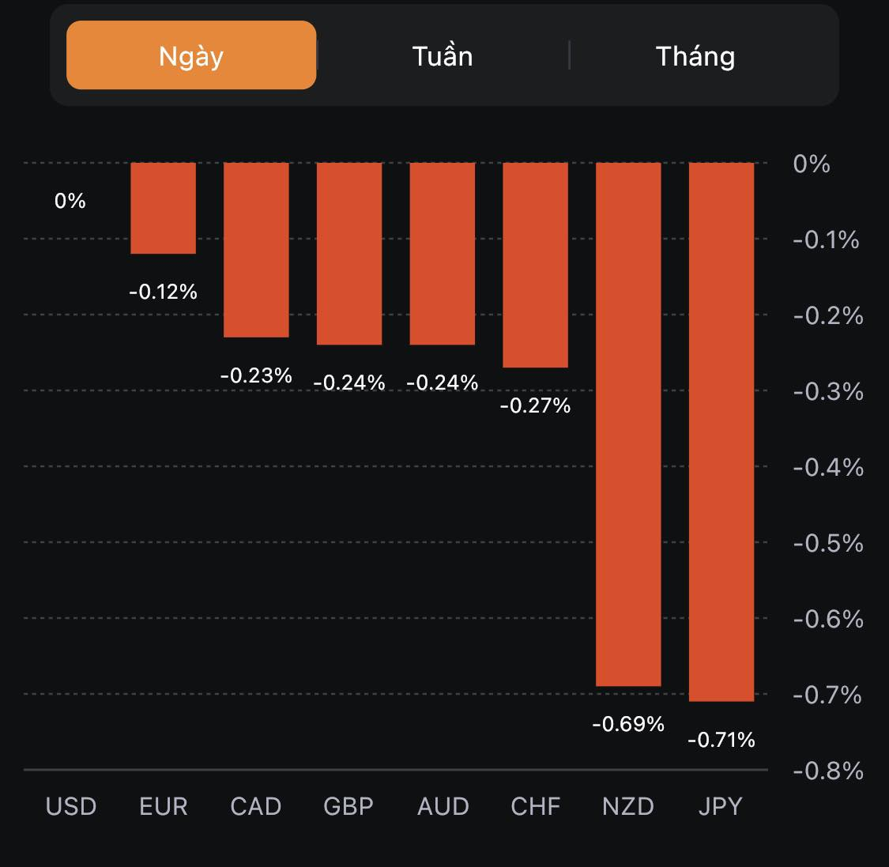Select the AUD bar in chart
This screenshot has height=867, width=889.
[x=443, y=254]
